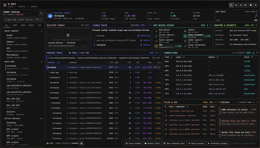The height and width of the screenshot is (148, 260).
Task: Click the 60s trace graph
Action: pyautogui.click(x=236, y=16)
